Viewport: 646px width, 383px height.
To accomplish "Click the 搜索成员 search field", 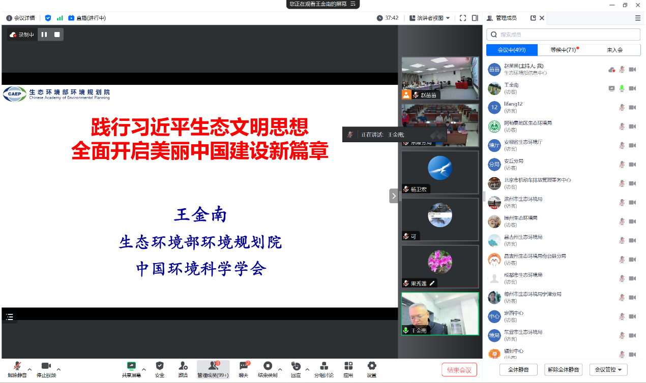I will tap(563, 35).
